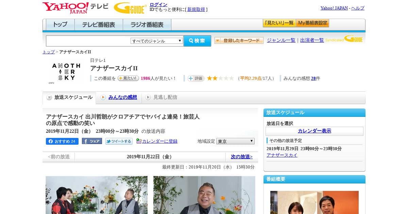Open the 出演者一覧 link
Image resolution: width=408 pixels, height=214 pixels.
(x=312, y=40)
